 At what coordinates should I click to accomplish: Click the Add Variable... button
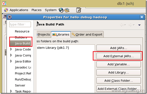118,64
